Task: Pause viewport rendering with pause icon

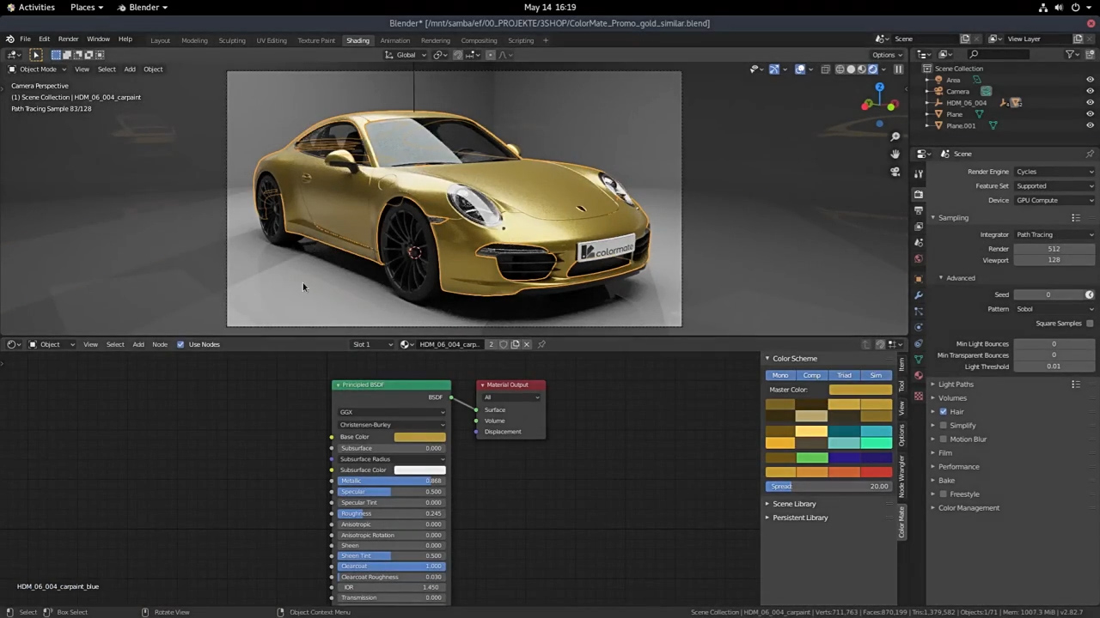Action: (x=898, y=70)
